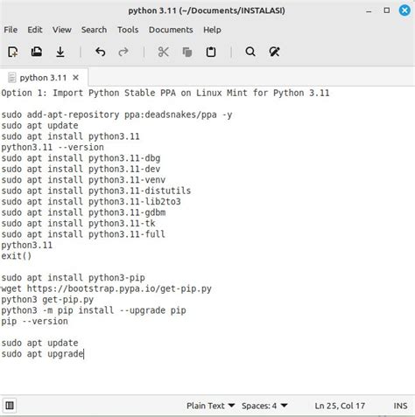The width and height of the screenshot is (415, 417).
Task: Click line 'pip --version'
Action: 34,322
